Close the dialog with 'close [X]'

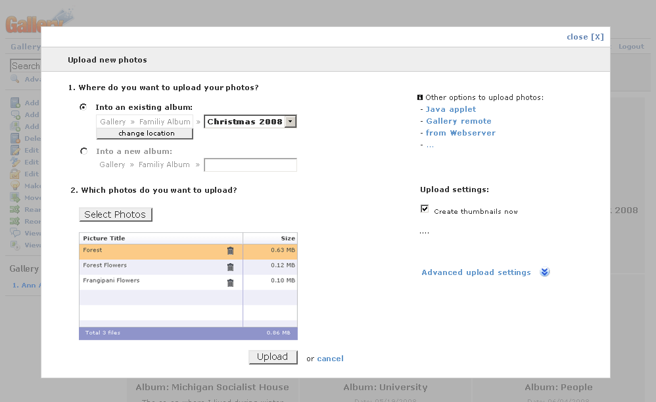(x=584, y=37)
